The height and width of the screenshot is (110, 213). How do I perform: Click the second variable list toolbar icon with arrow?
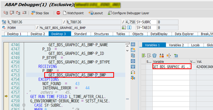[149, 55]
